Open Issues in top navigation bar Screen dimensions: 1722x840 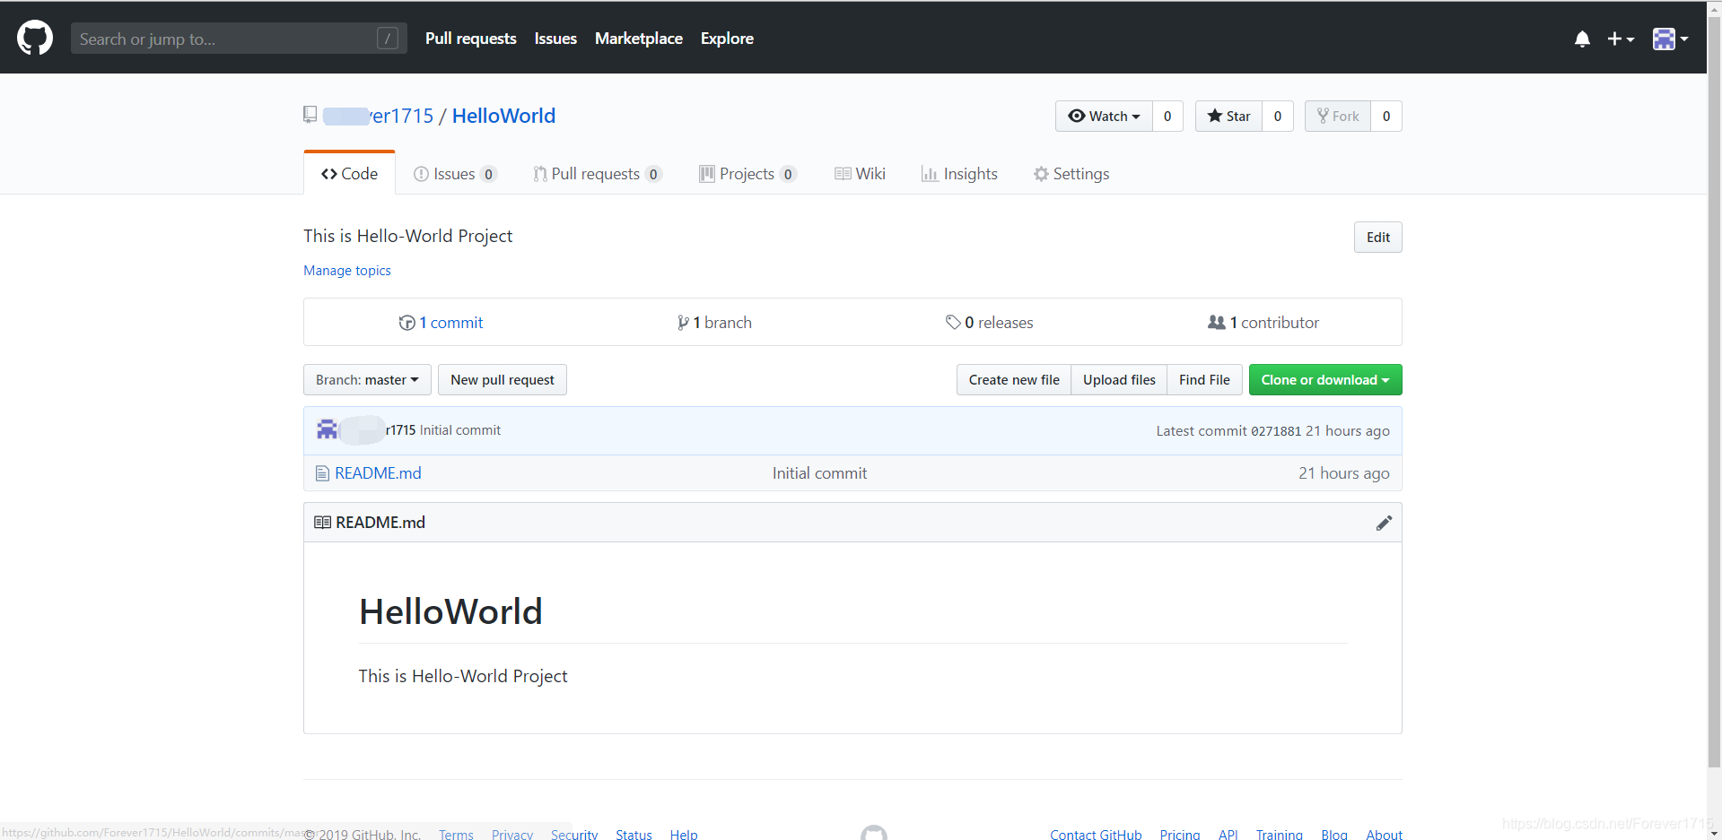point(555,39)
